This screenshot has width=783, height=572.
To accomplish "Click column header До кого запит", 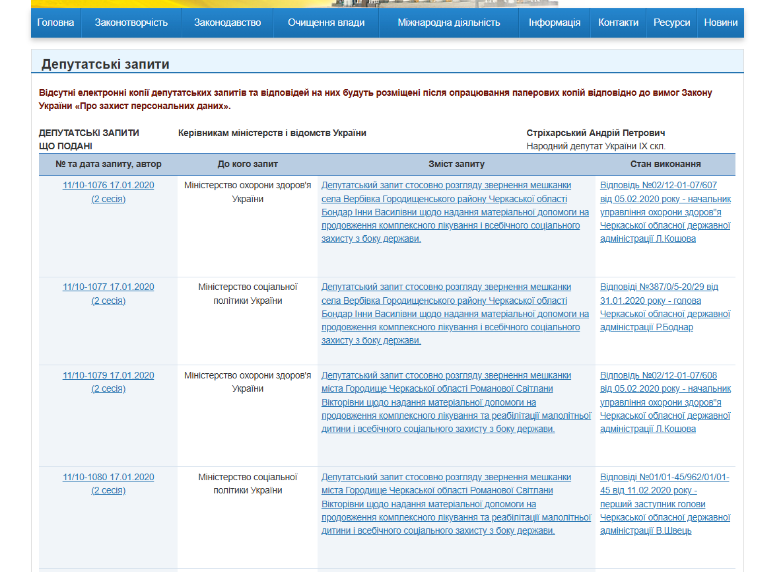I will pos(248,164).
